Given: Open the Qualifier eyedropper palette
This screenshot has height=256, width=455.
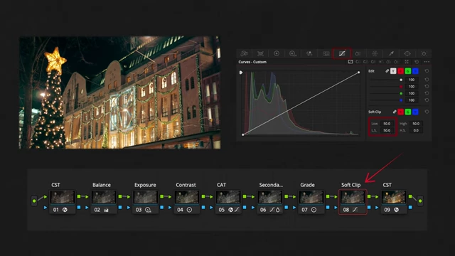Looking at the screenshot, I should coord(391,53).
